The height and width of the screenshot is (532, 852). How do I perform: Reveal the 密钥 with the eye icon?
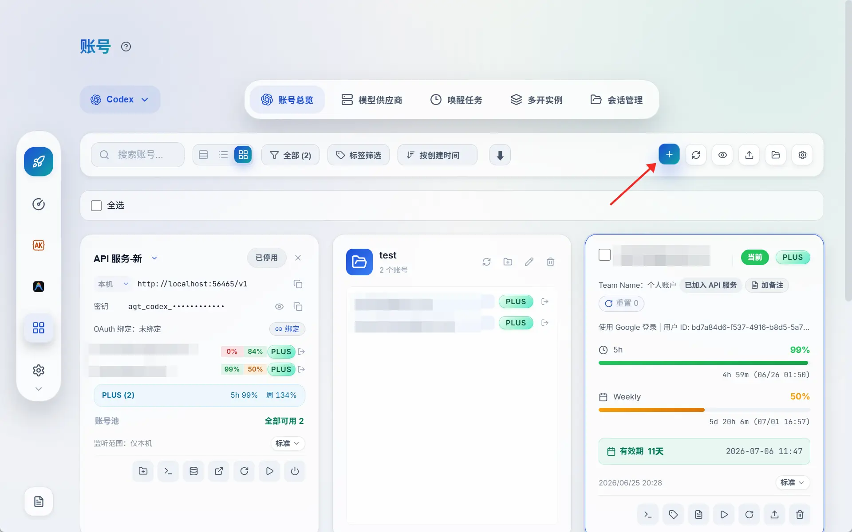coord(279,306)
